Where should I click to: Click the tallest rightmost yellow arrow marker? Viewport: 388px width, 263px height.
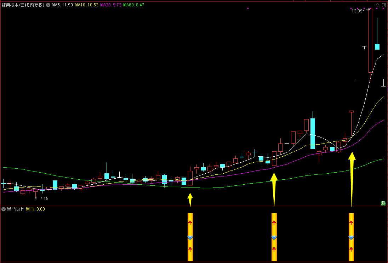point(352,179)
